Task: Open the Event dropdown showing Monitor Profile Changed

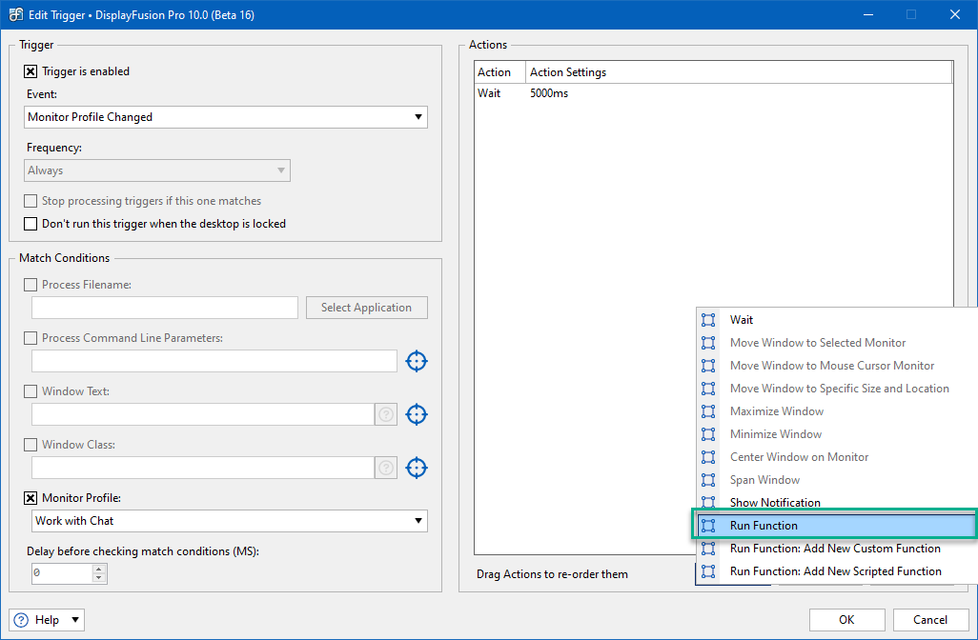Action: tap(226, 117)
